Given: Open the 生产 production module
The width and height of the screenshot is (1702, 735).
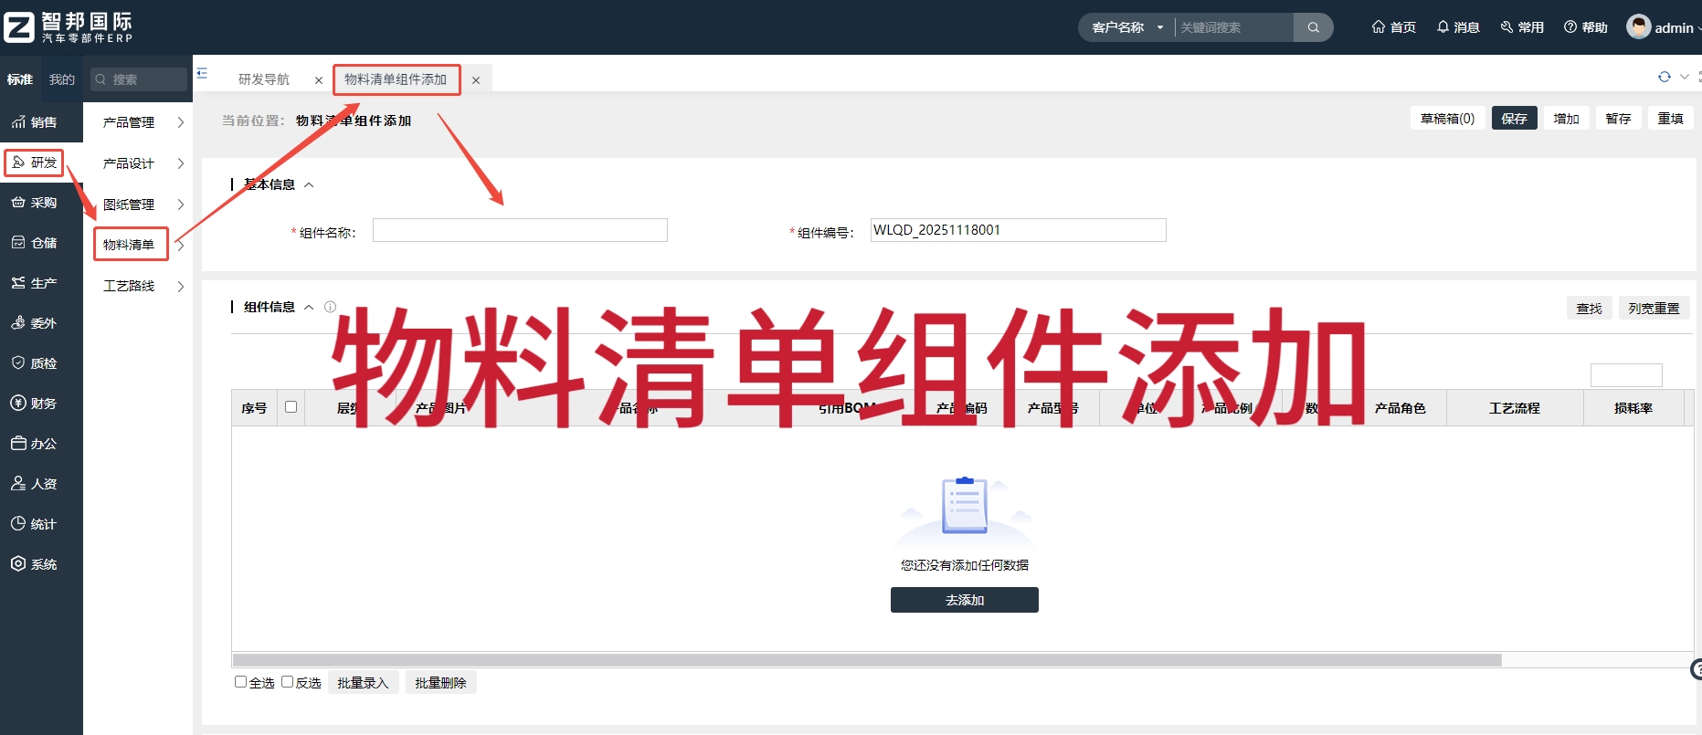Looking at the screenshot, I should click(x=35, y=282).
